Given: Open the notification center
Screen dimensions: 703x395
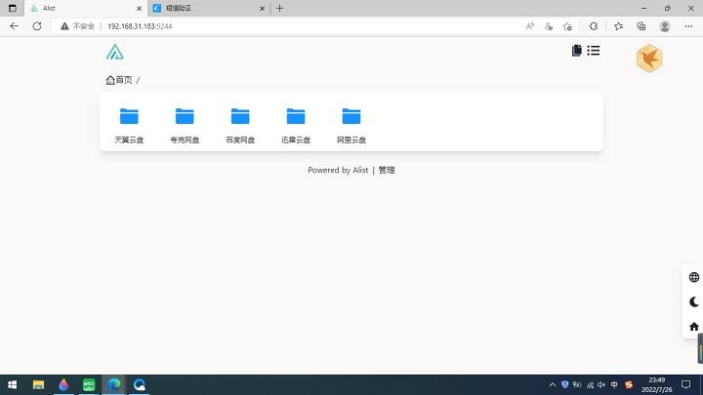Looking at the screenshot, I should point(686,384).
